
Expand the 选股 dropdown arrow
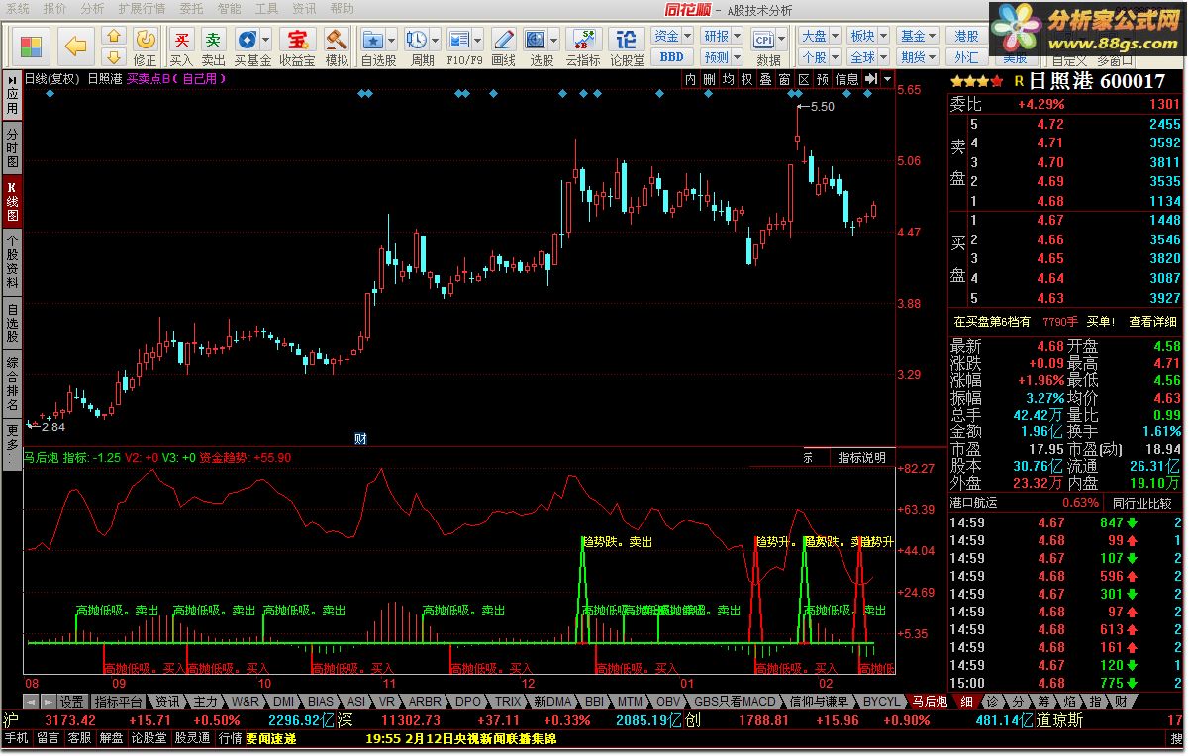click(553, 41)
